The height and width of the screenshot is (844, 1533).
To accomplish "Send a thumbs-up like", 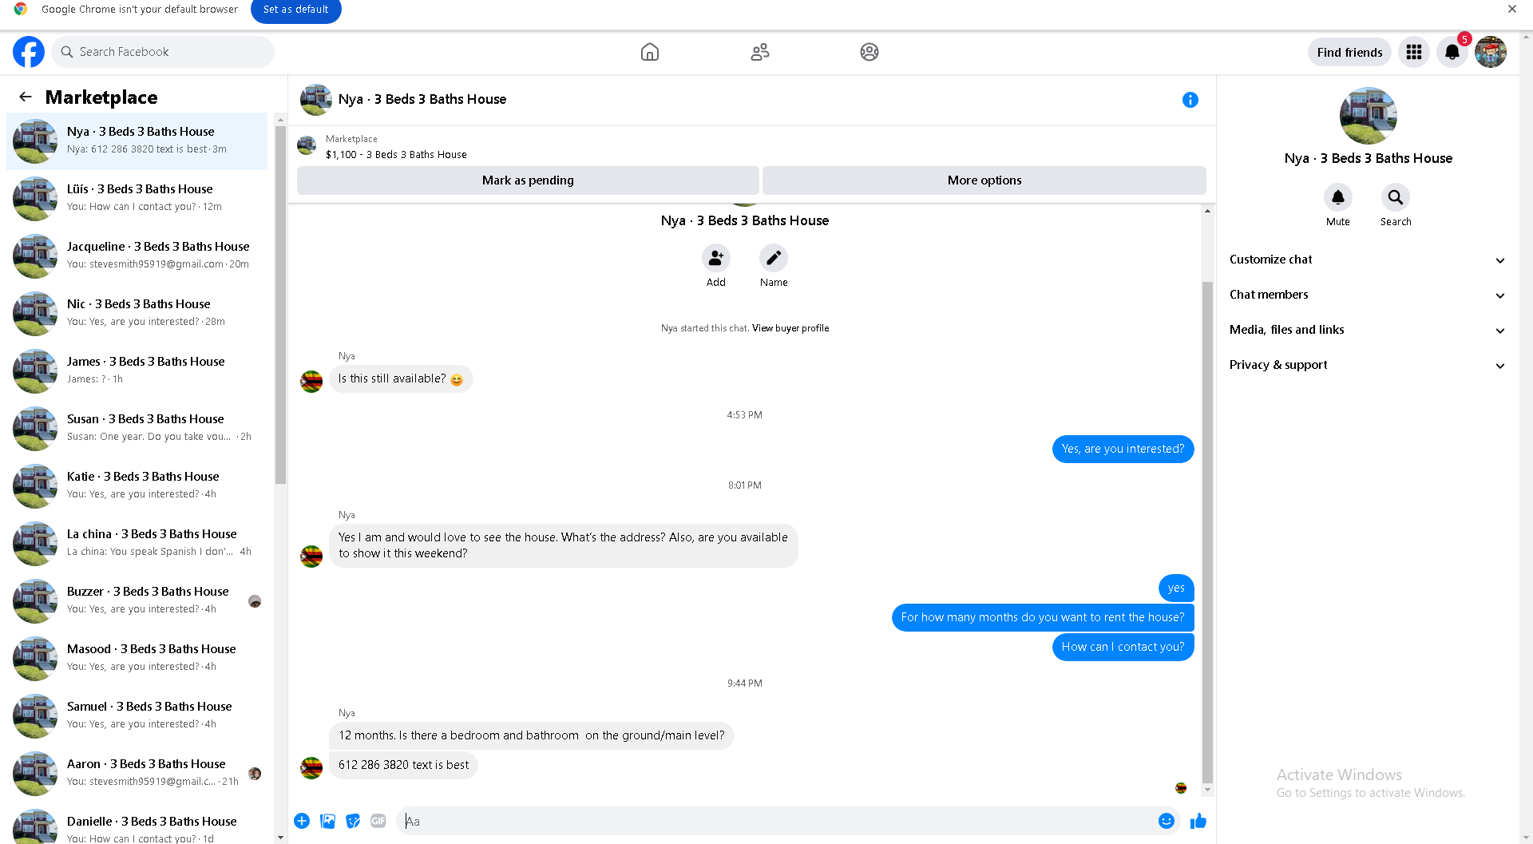I will [1198, 821].
